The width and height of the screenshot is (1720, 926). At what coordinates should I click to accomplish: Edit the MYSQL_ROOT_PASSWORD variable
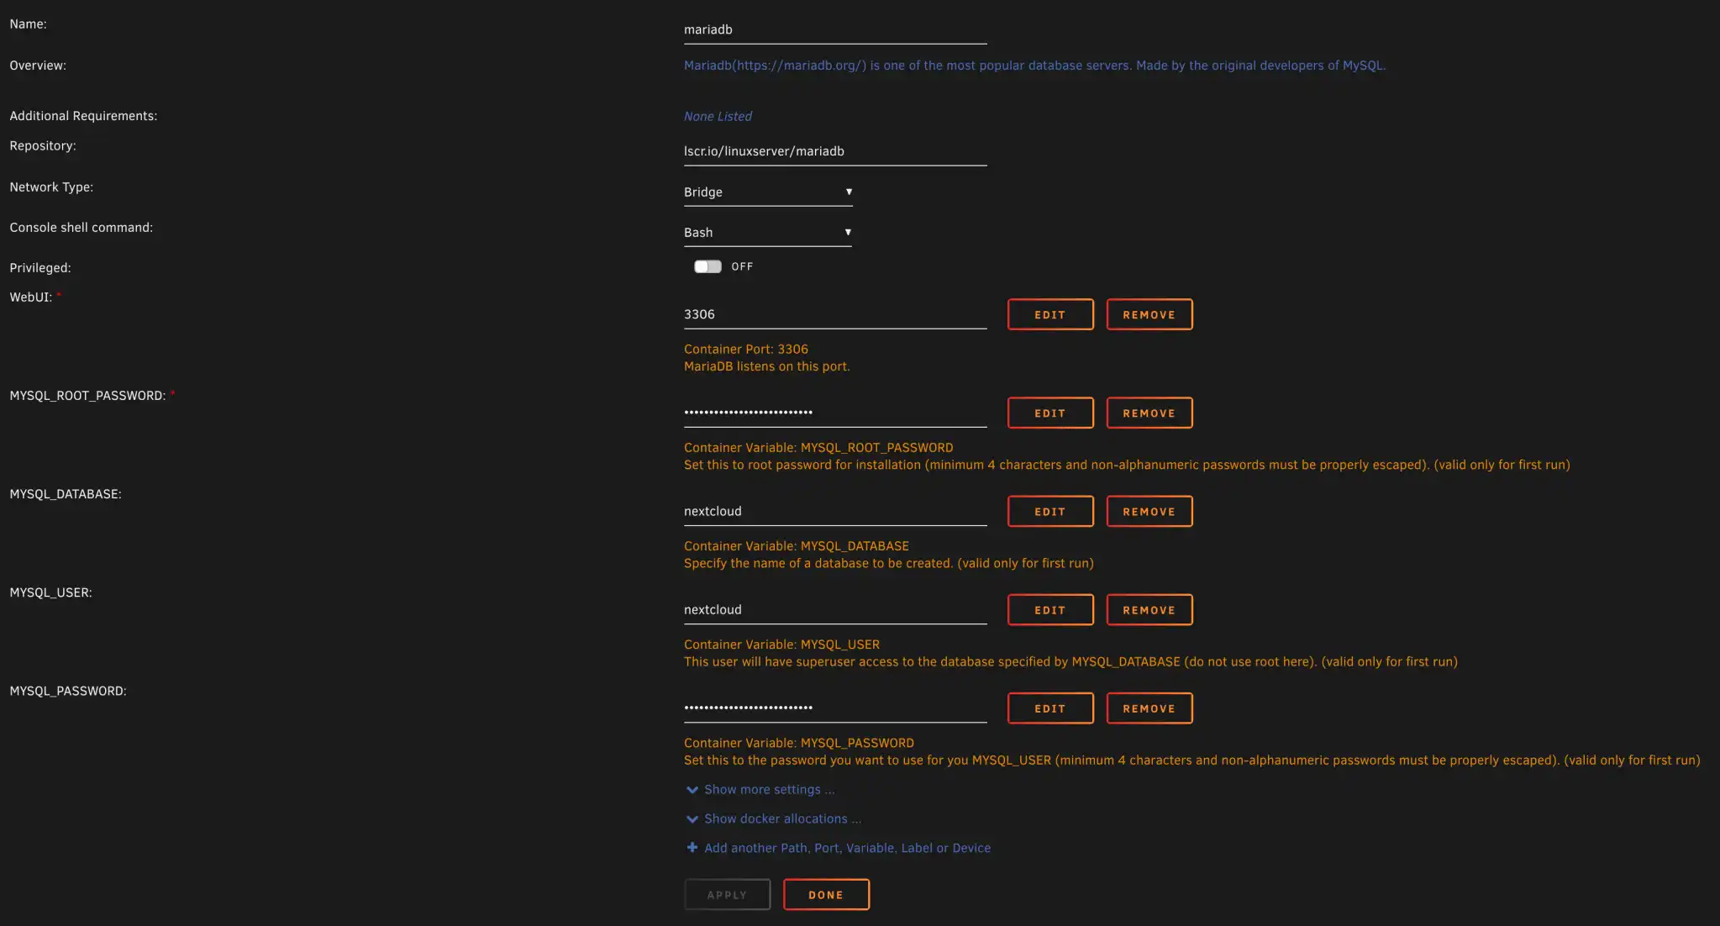point(1050,413)
